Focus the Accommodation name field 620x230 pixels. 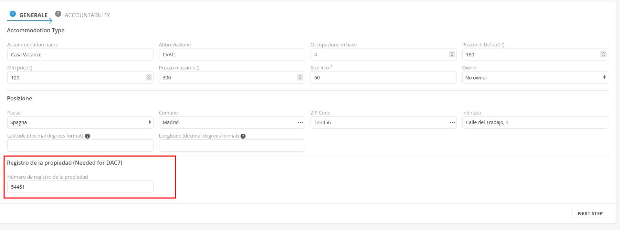point(80,54)
